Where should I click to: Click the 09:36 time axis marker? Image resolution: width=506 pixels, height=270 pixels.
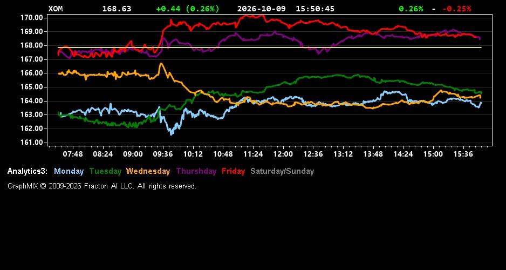[x=163, y=154]
